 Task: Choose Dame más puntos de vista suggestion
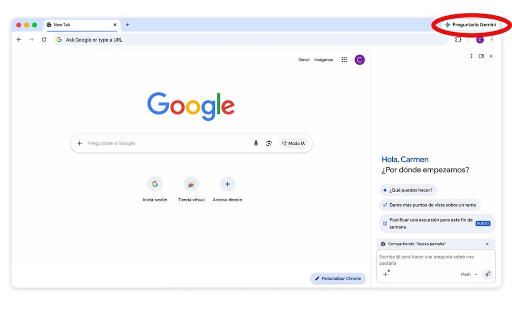tap(430, 205)
